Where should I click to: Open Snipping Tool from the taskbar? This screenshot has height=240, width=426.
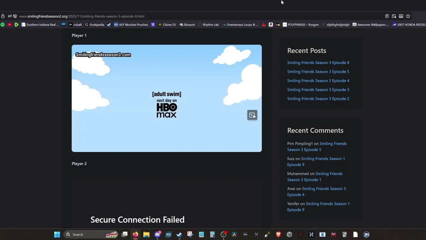tap(190, 235)
